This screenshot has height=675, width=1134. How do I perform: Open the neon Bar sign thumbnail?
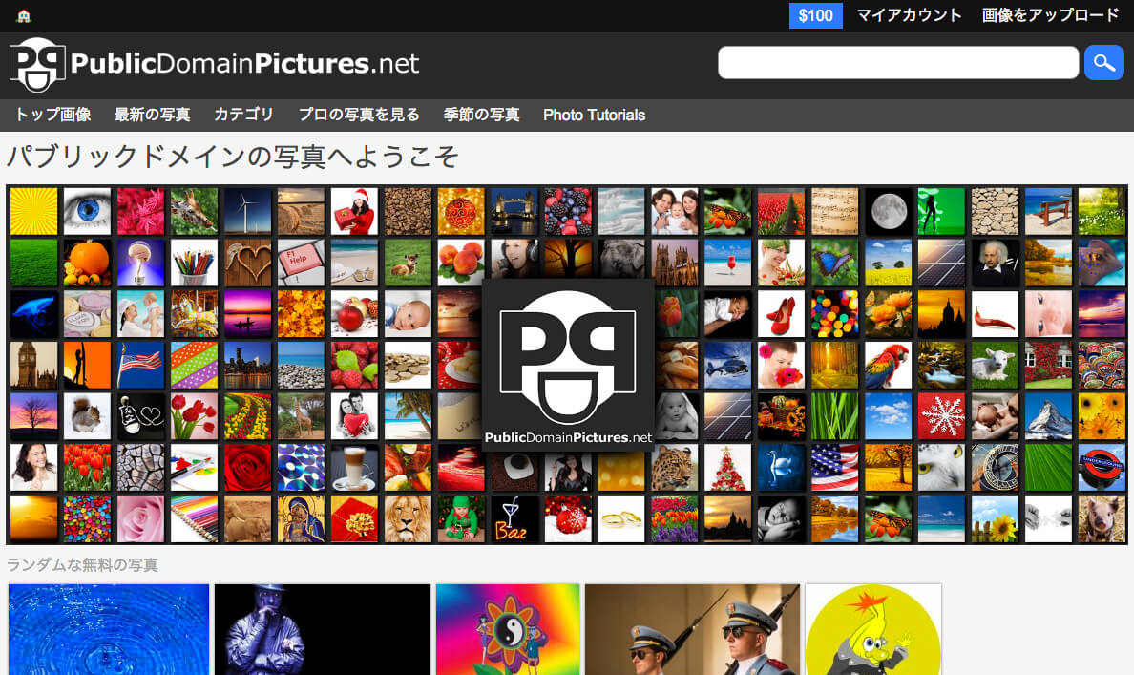(514, 519)
